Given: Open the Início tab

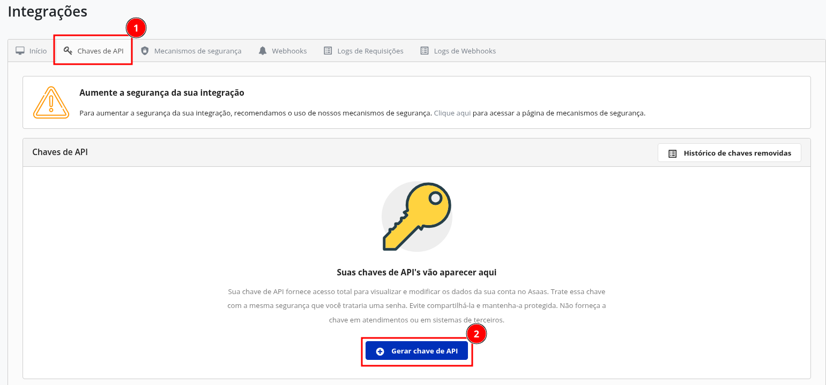Looking at the screenshot, I should coord(31,51).
